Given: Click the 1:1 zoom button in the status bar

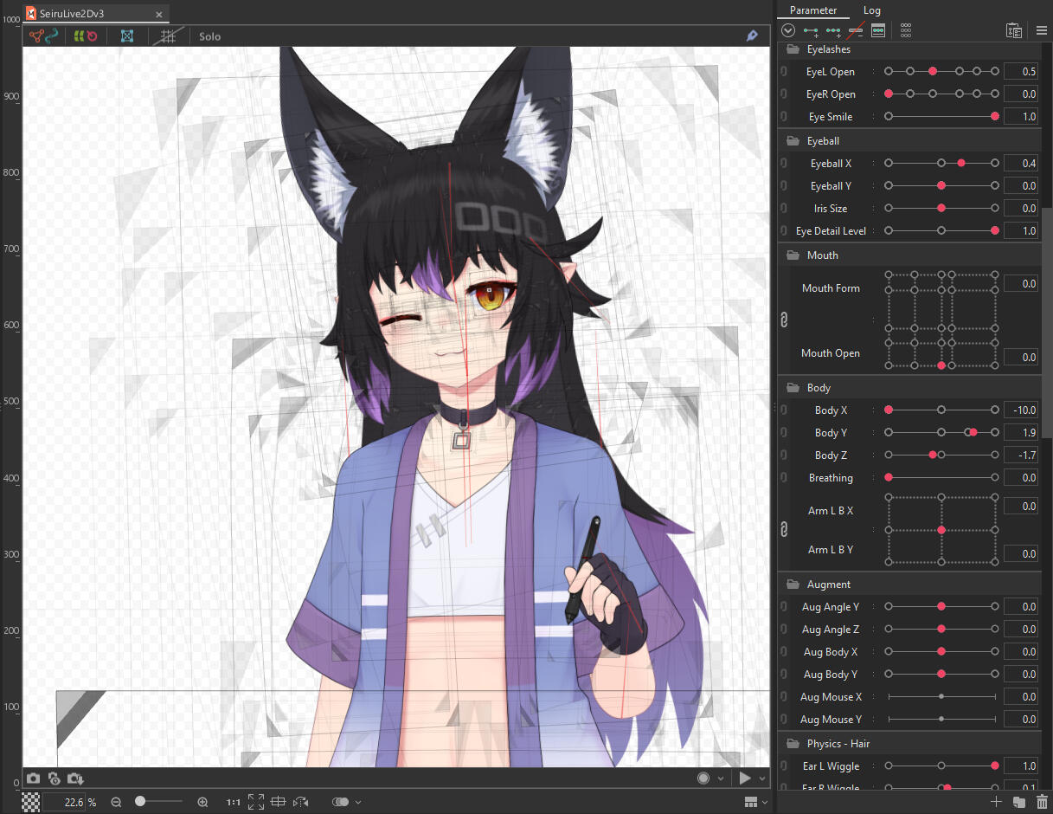Looking at the screenshot, I should [233, 802].
